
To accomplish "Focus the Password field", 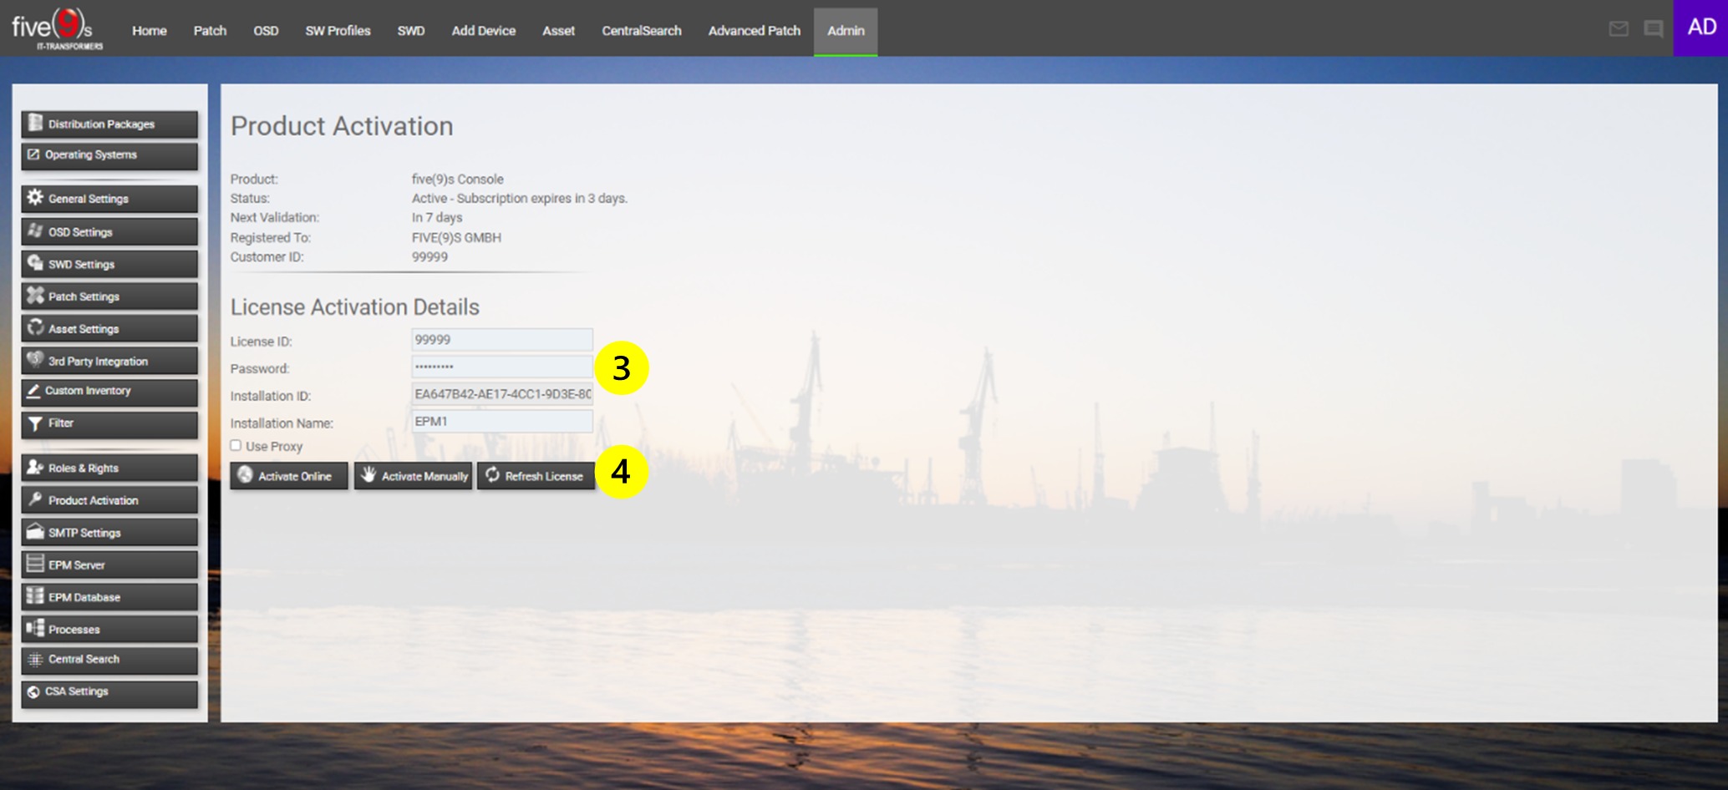I will coord(502,367).
